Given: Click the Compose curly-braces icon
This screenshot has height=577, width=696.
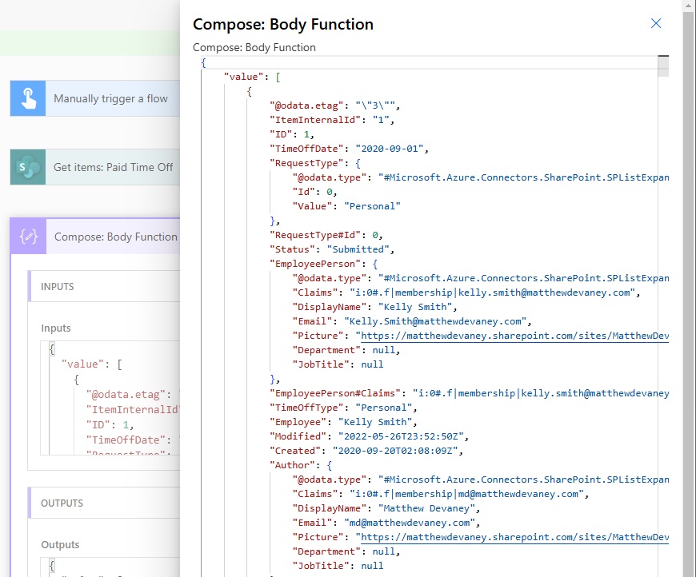Looking at the screenshot, I should click(x=29, y=237).
